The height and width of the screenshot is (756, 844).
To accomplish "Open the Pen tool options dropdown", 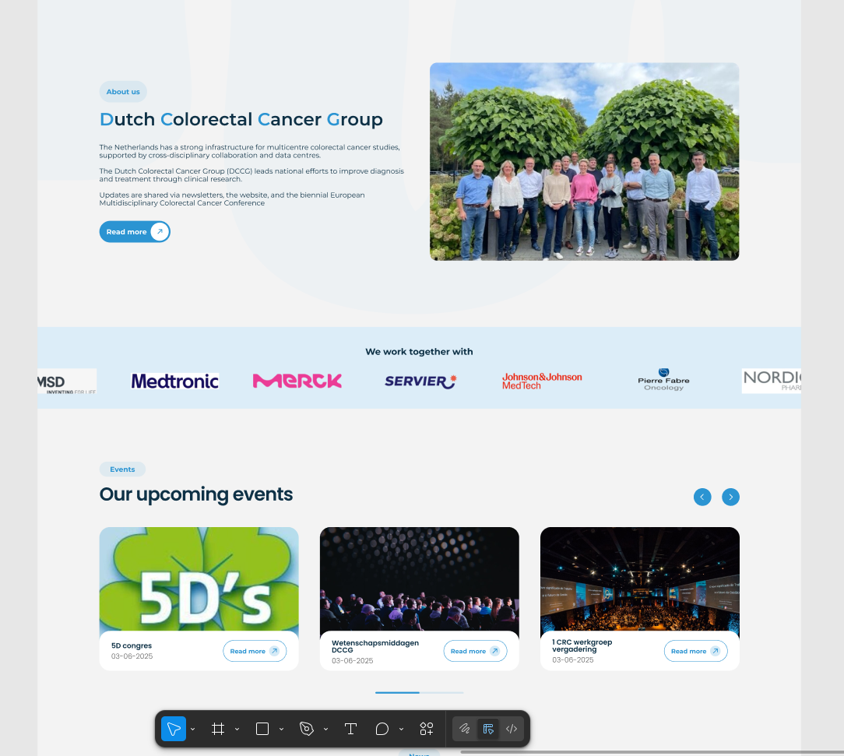I will coord(326,730).
